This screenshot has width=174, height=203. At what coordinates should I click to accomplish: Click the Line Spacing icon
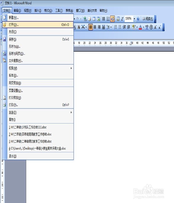pos(108,27)
